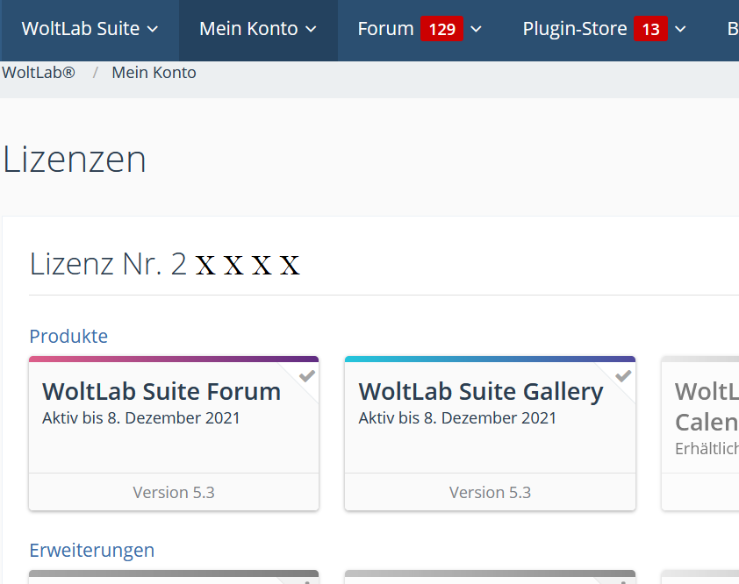Click the Forum 129 notification badge
Screen dimensions: 739x584
[x=441, y=30]
